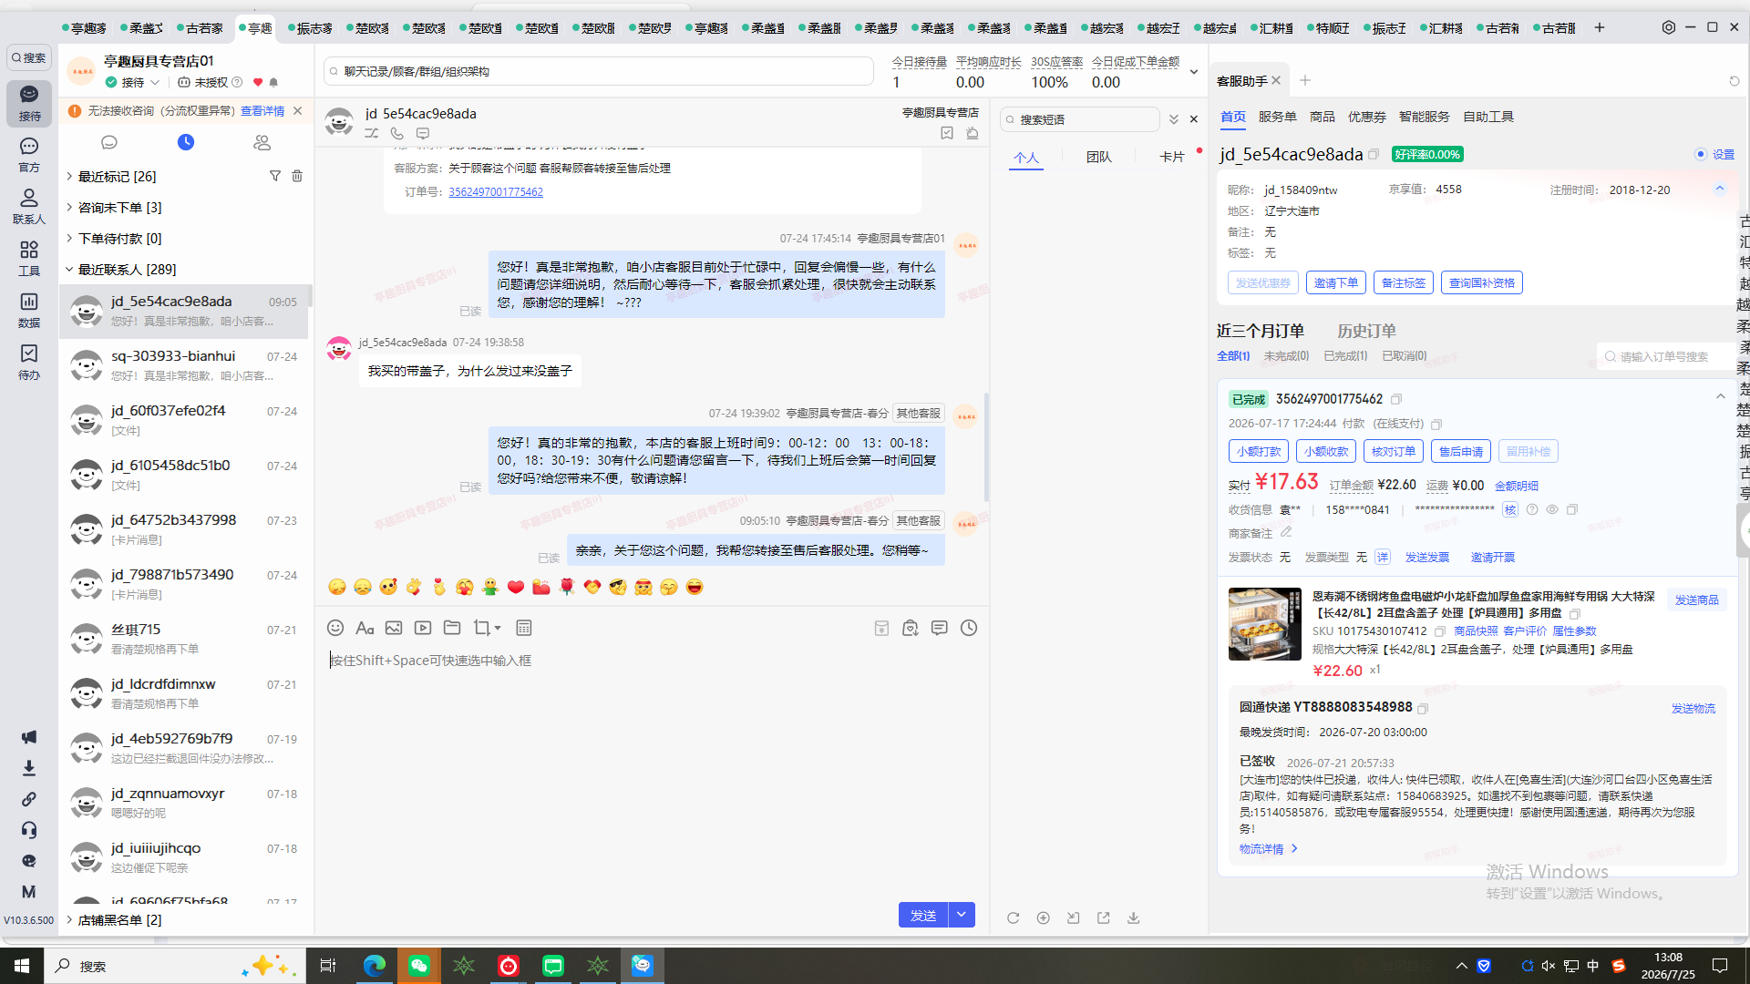Reveal hidden recipient info with the eye icon

[x=1552, y=509]
